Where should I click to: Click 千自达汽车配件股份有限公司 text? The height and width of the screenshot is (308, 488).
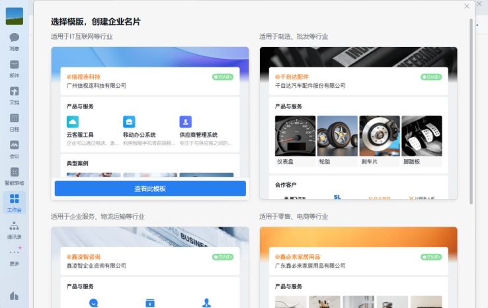310,85
